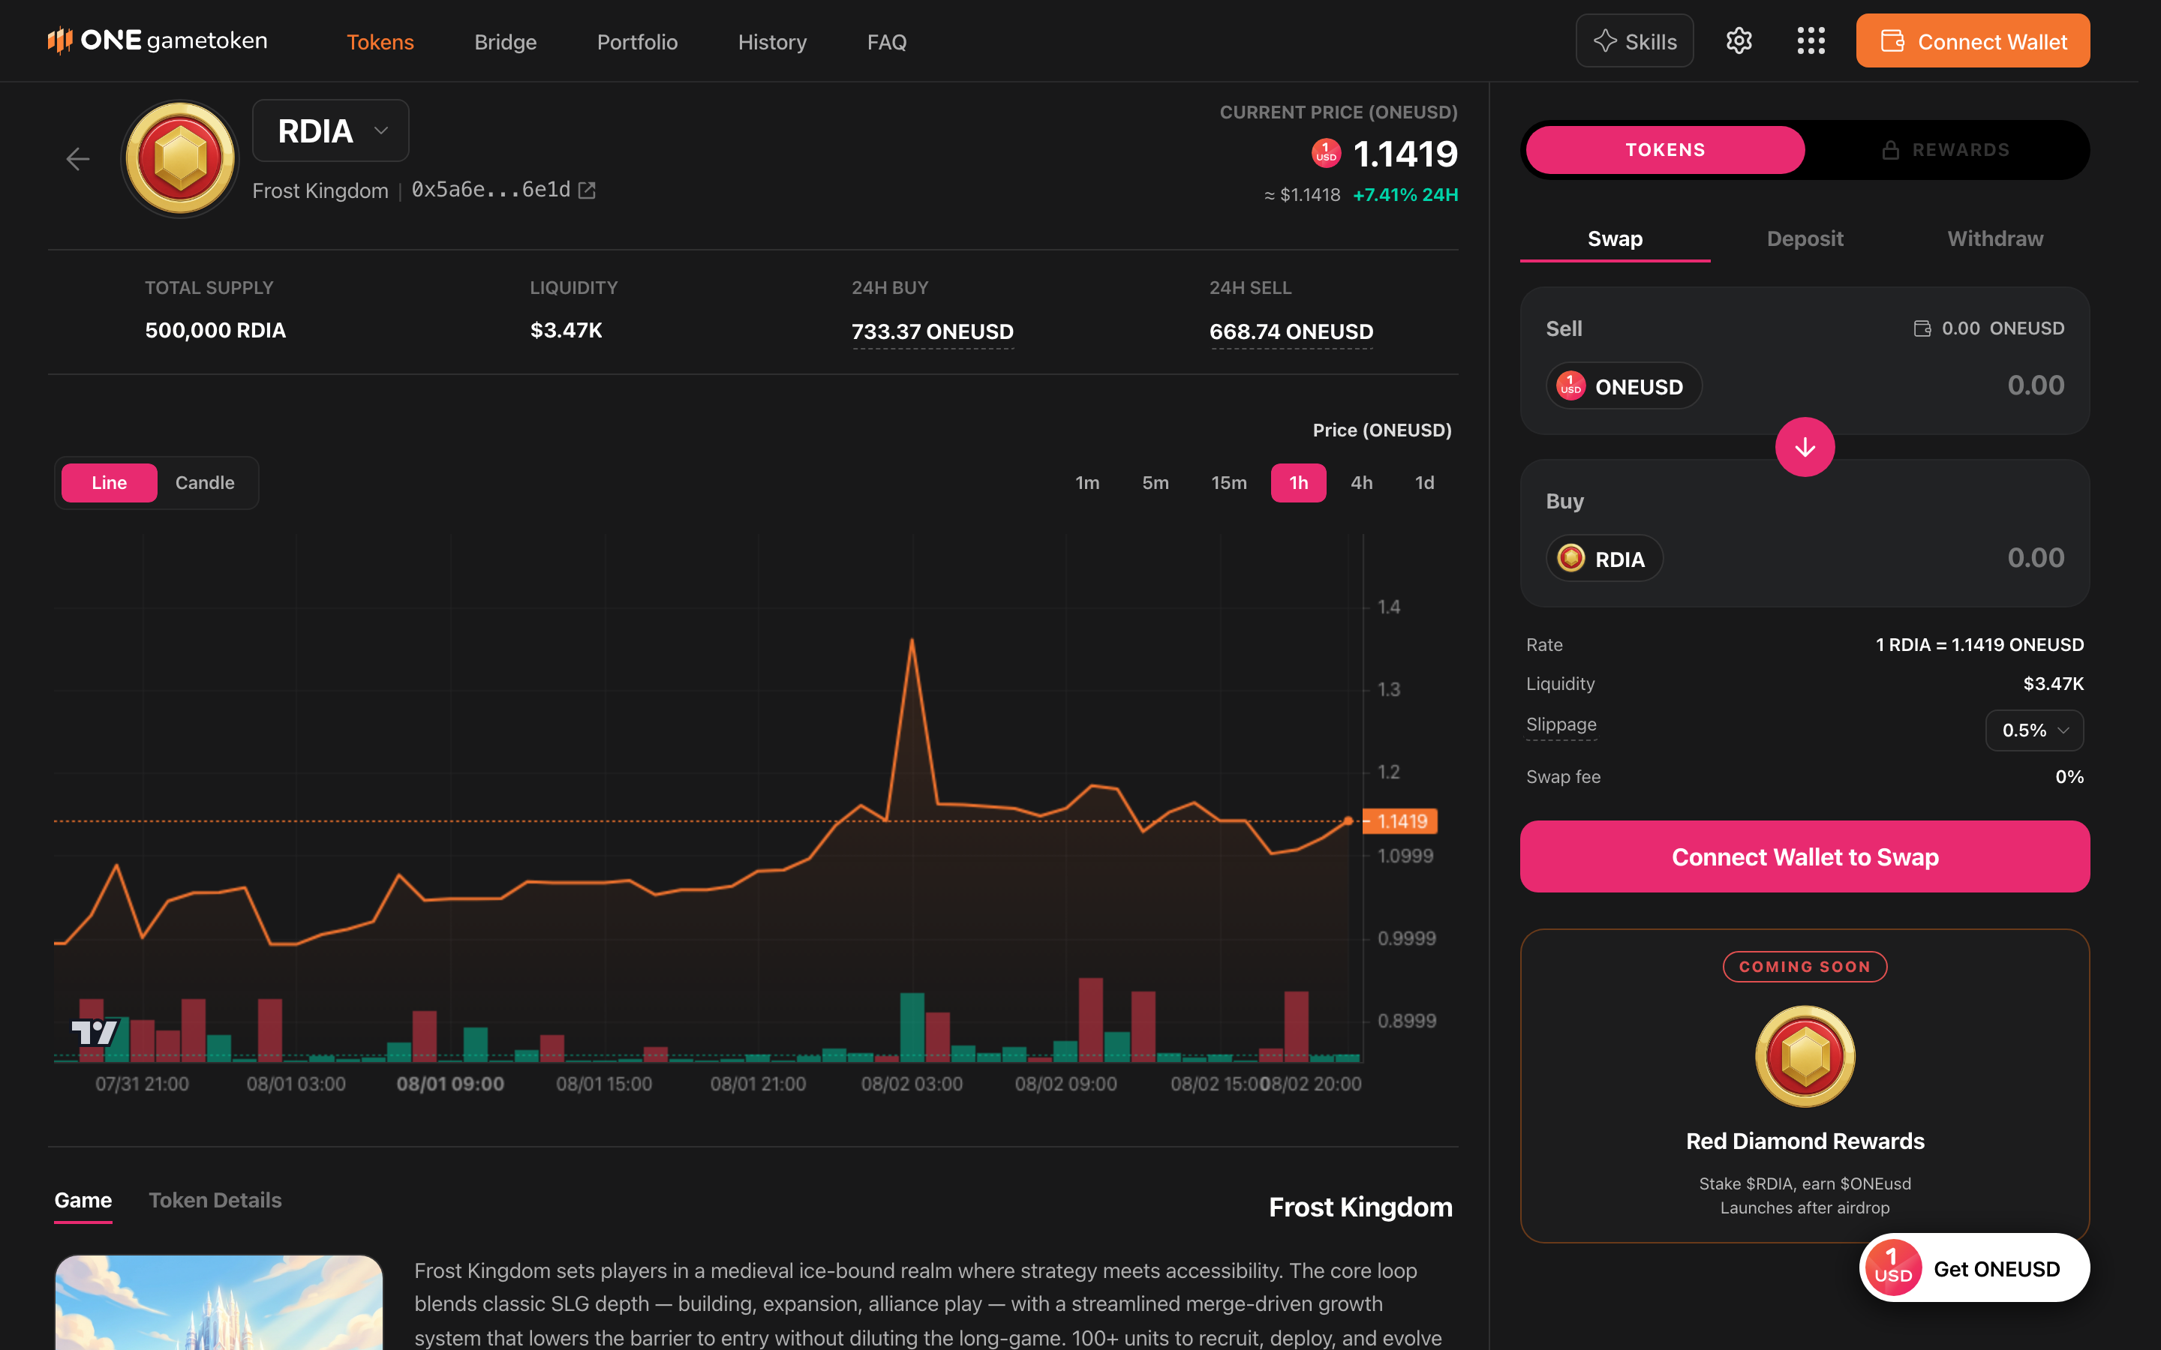Click the RDIA coin icon in Buy selector

coord(1572,558)
